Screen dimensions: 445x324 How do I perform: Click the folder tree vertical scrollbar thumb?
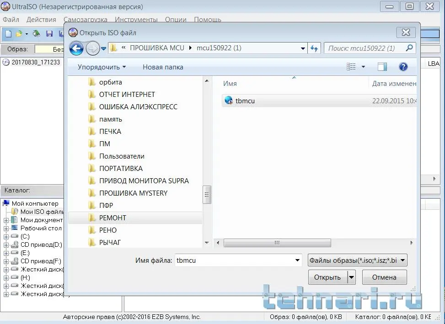click(x=207, y=195)
